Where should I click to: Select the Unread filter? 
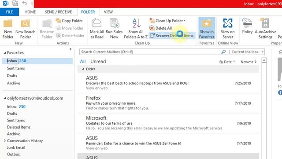[98, 61]
